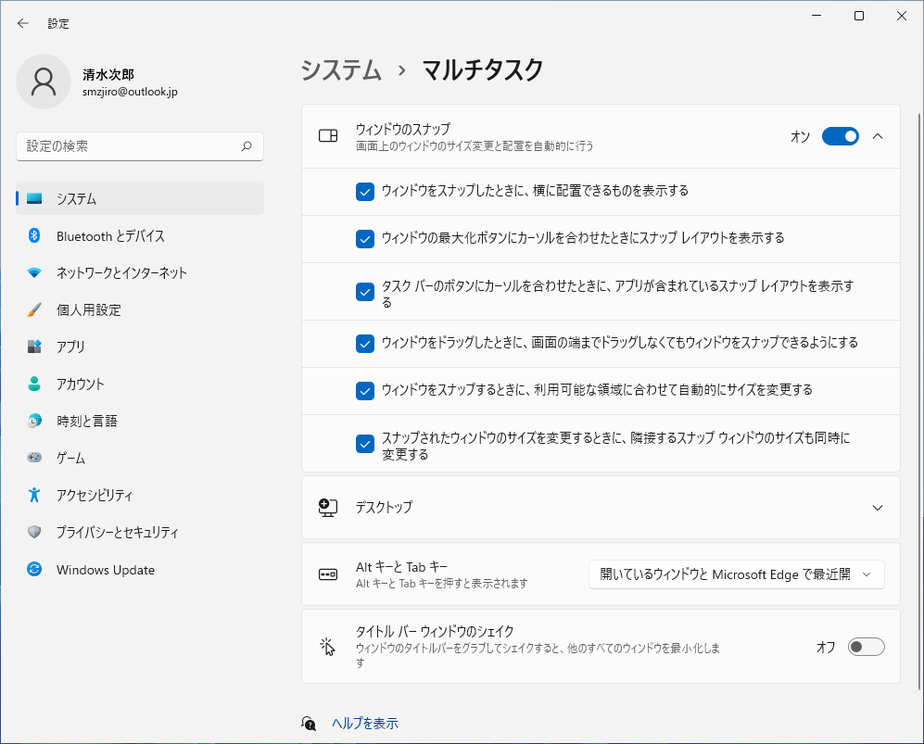The image size is (924, 744).
Task: Click the Bluetooth とデバイス sidebar icon
Action: pos(33,235)
